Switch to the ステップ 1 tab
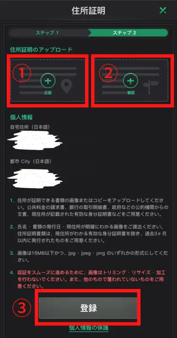Image resolution: width=177 pixels, height=338 pixels. 48,33
